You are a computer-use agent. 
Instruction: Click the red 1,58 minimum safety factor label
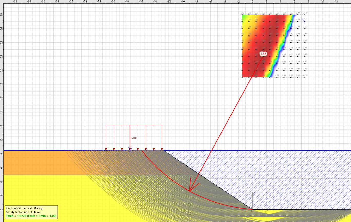tap(264, 54)
